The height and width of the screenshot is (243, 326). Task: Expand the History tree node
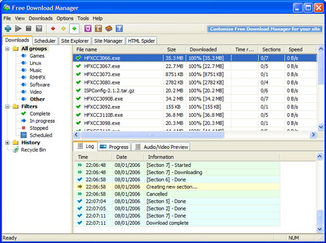[7, 143]
